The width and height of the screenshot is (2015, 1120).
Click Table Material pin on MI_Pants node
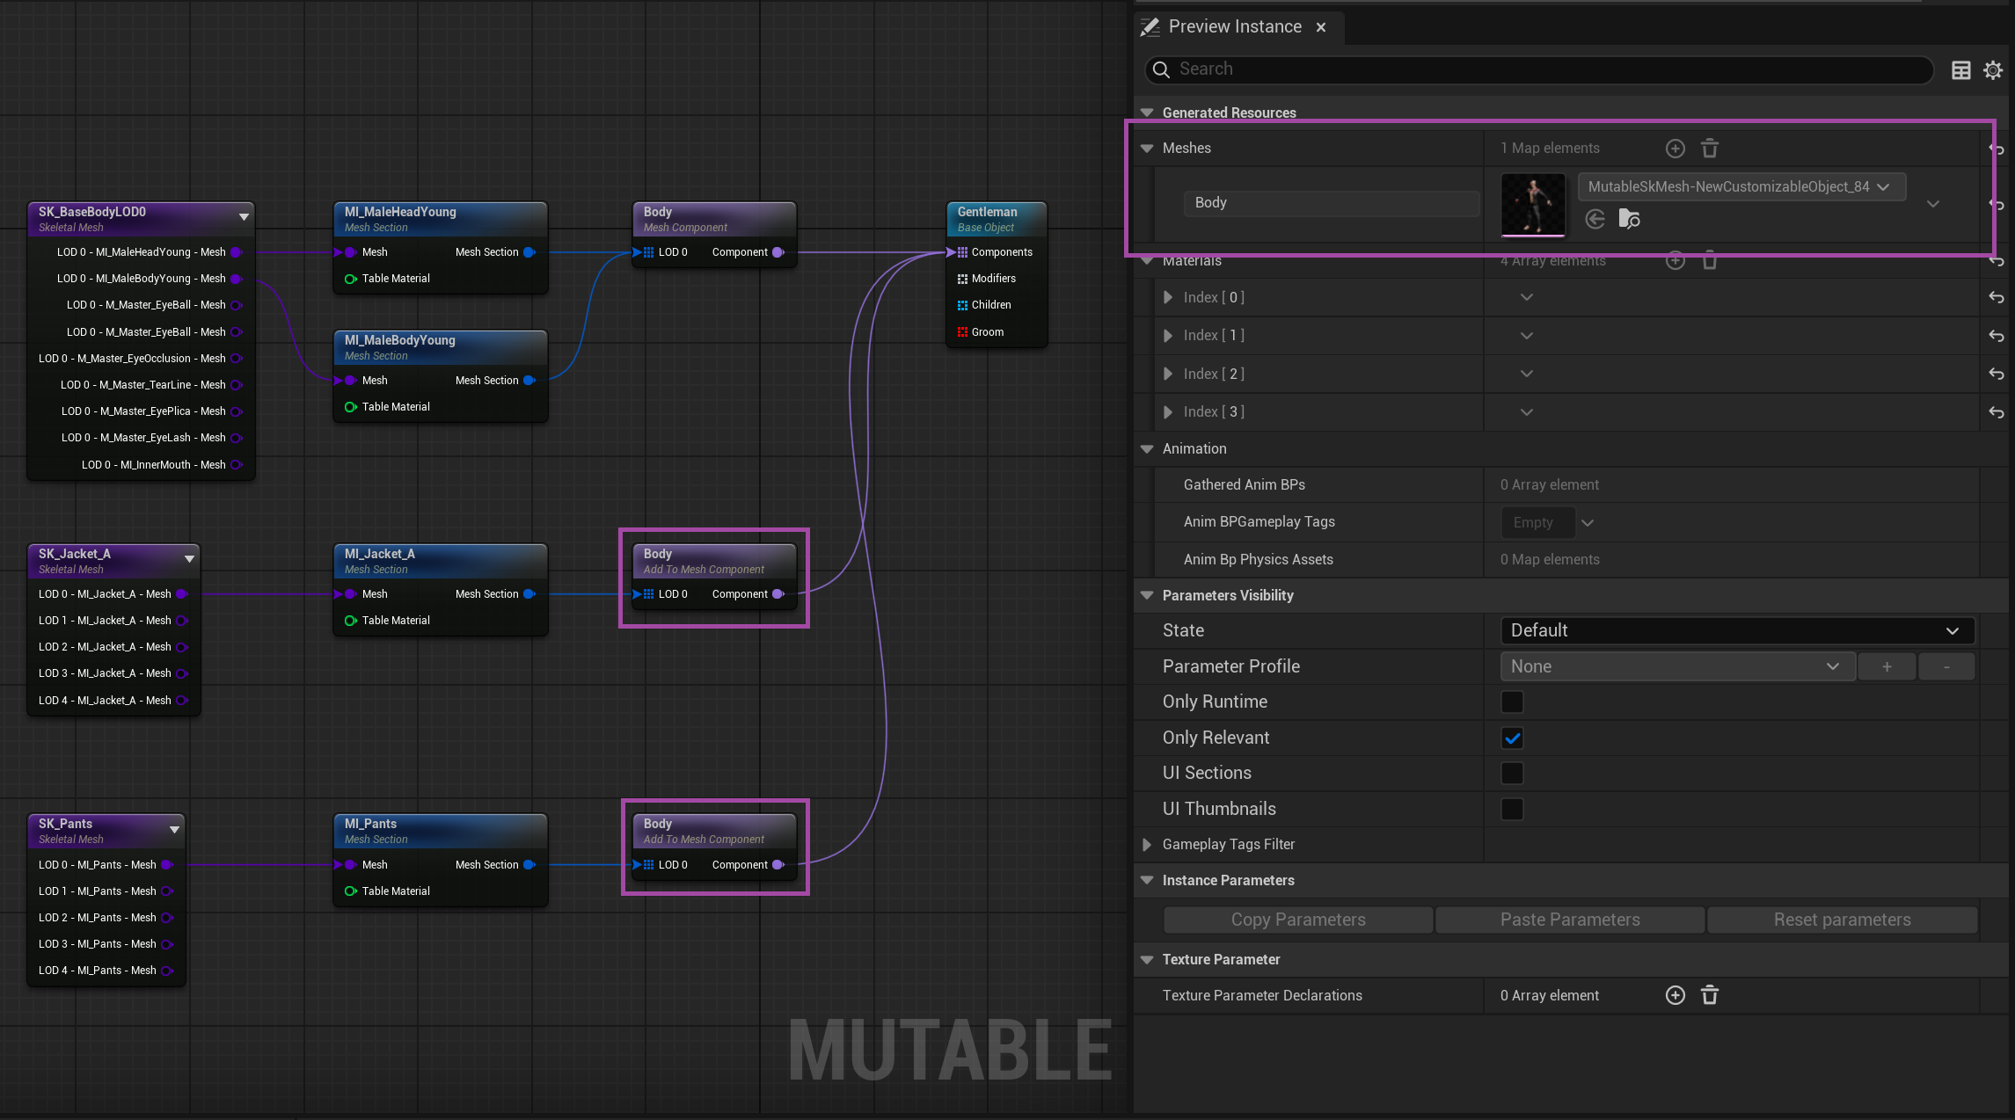(350, 891)
